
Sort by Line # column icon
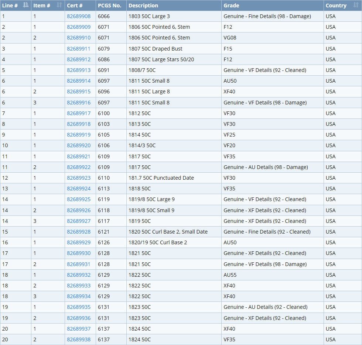pyautogui.click(x=26, y=5)
